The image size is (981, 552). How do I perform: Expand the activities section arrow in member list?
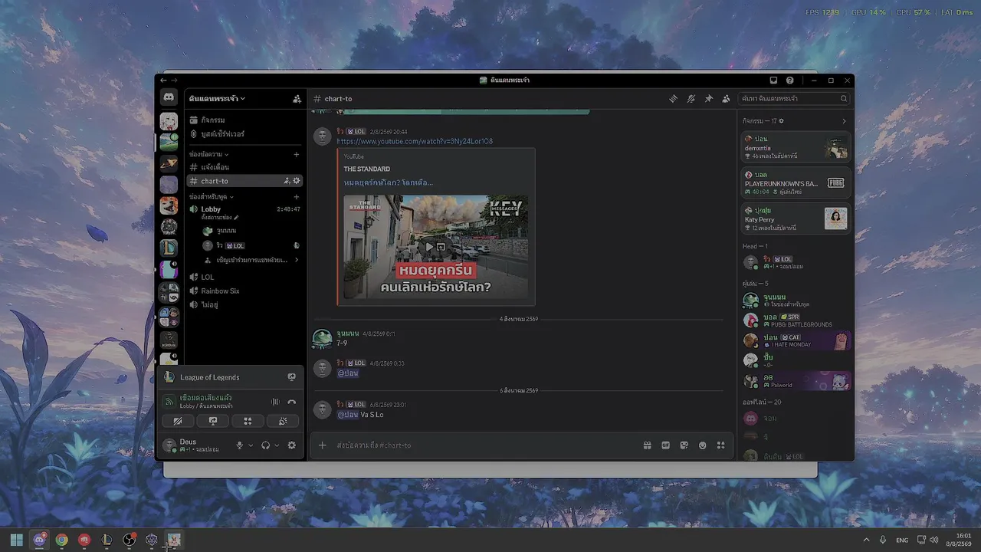[844, 121]
